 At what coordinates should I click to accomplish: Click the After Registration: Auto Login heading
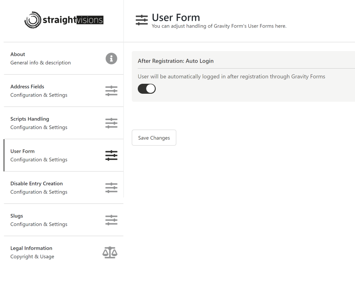pyautogui.click(x=175, y=61)
